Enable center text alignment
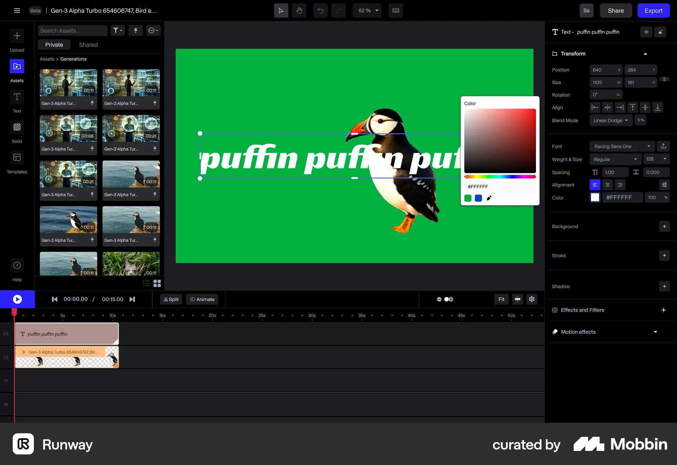The width and height of the screenshot is (677, 465). click(607, 185)
